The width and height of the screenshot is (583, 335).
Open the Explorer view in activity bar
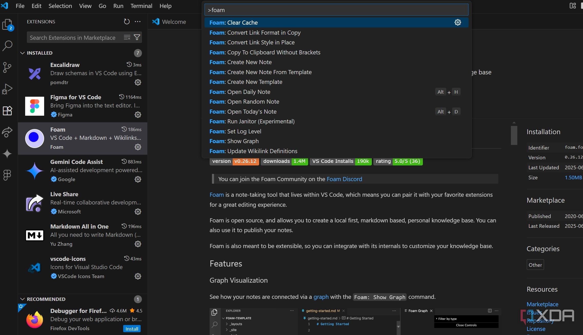(x=7, y=24)
